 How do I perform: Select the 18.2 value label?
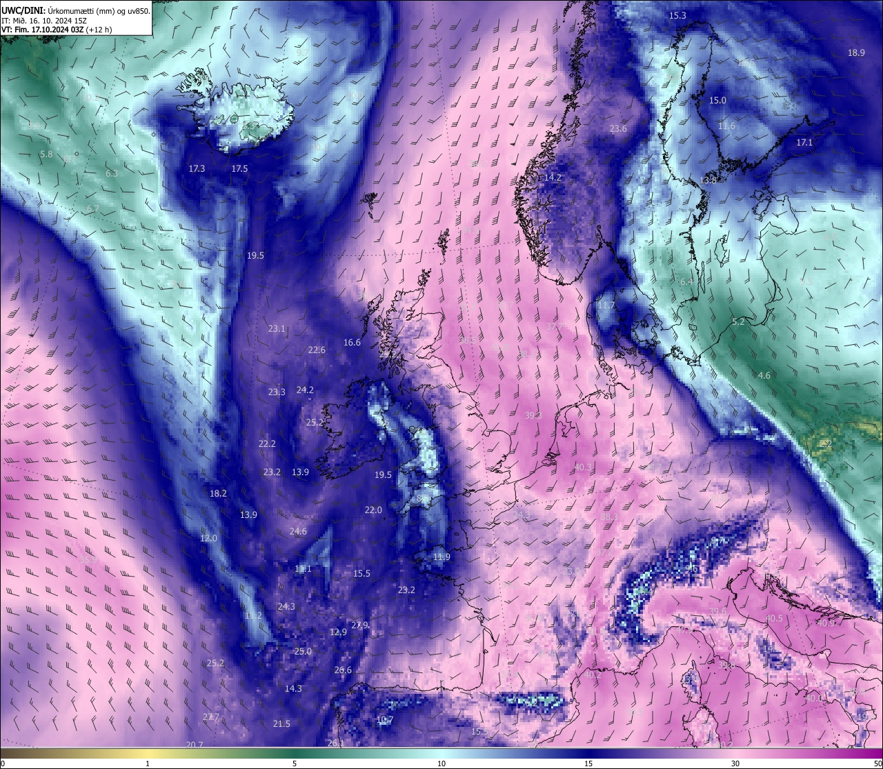218,493
